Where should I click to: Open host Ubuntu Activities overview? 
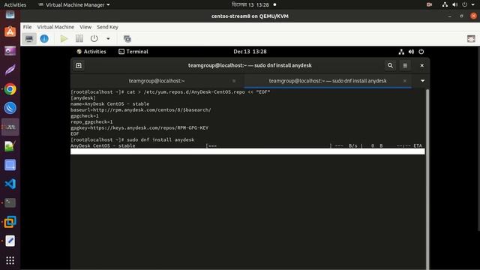[x=15, y=4]
